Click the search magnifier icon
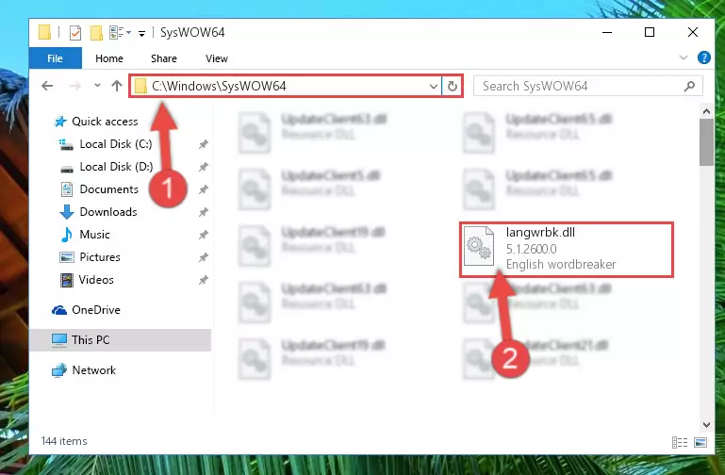The image size is (725, 475). (689, 86)
